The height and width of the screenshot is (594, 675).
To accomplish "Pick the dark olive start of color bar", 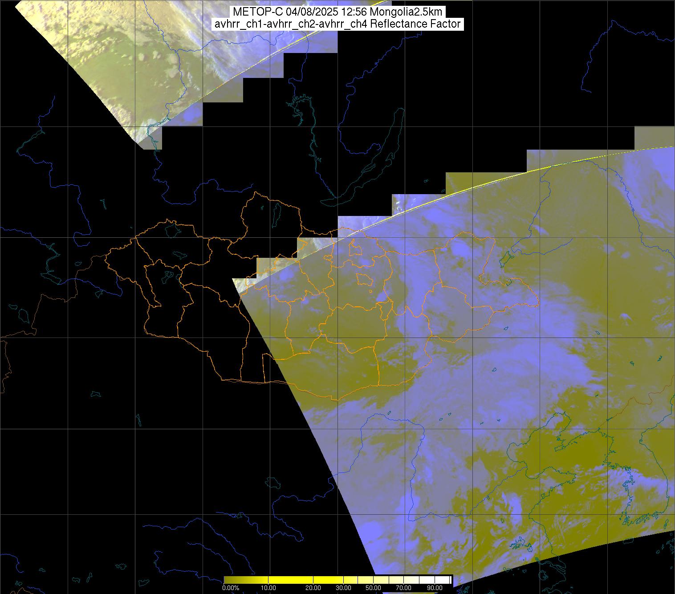I will coord(227,580).
